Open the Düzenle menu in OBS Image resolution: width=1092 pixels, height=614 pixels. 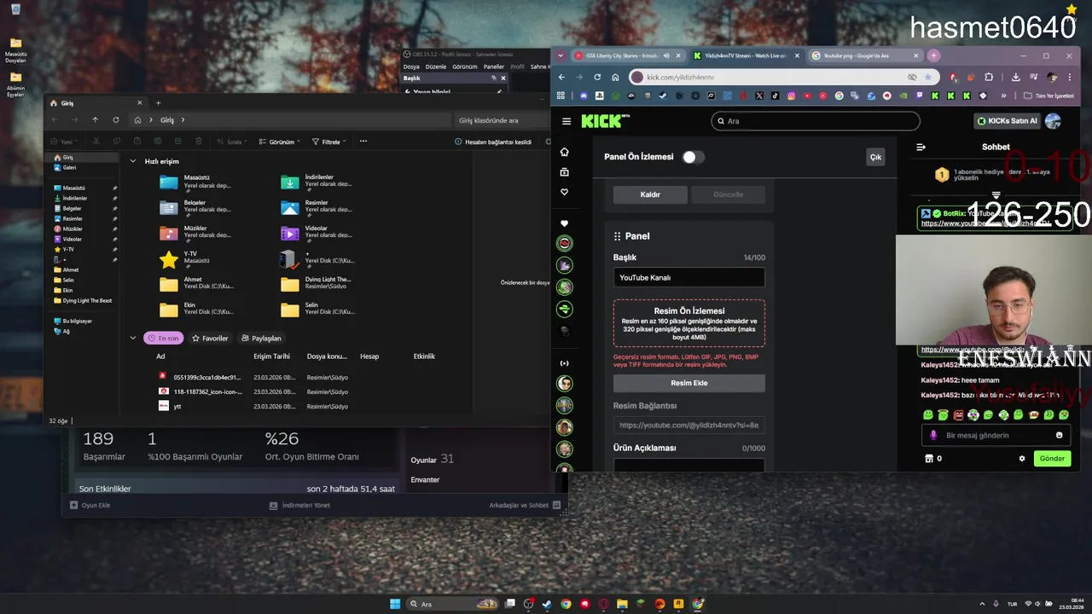coord(436,67)
